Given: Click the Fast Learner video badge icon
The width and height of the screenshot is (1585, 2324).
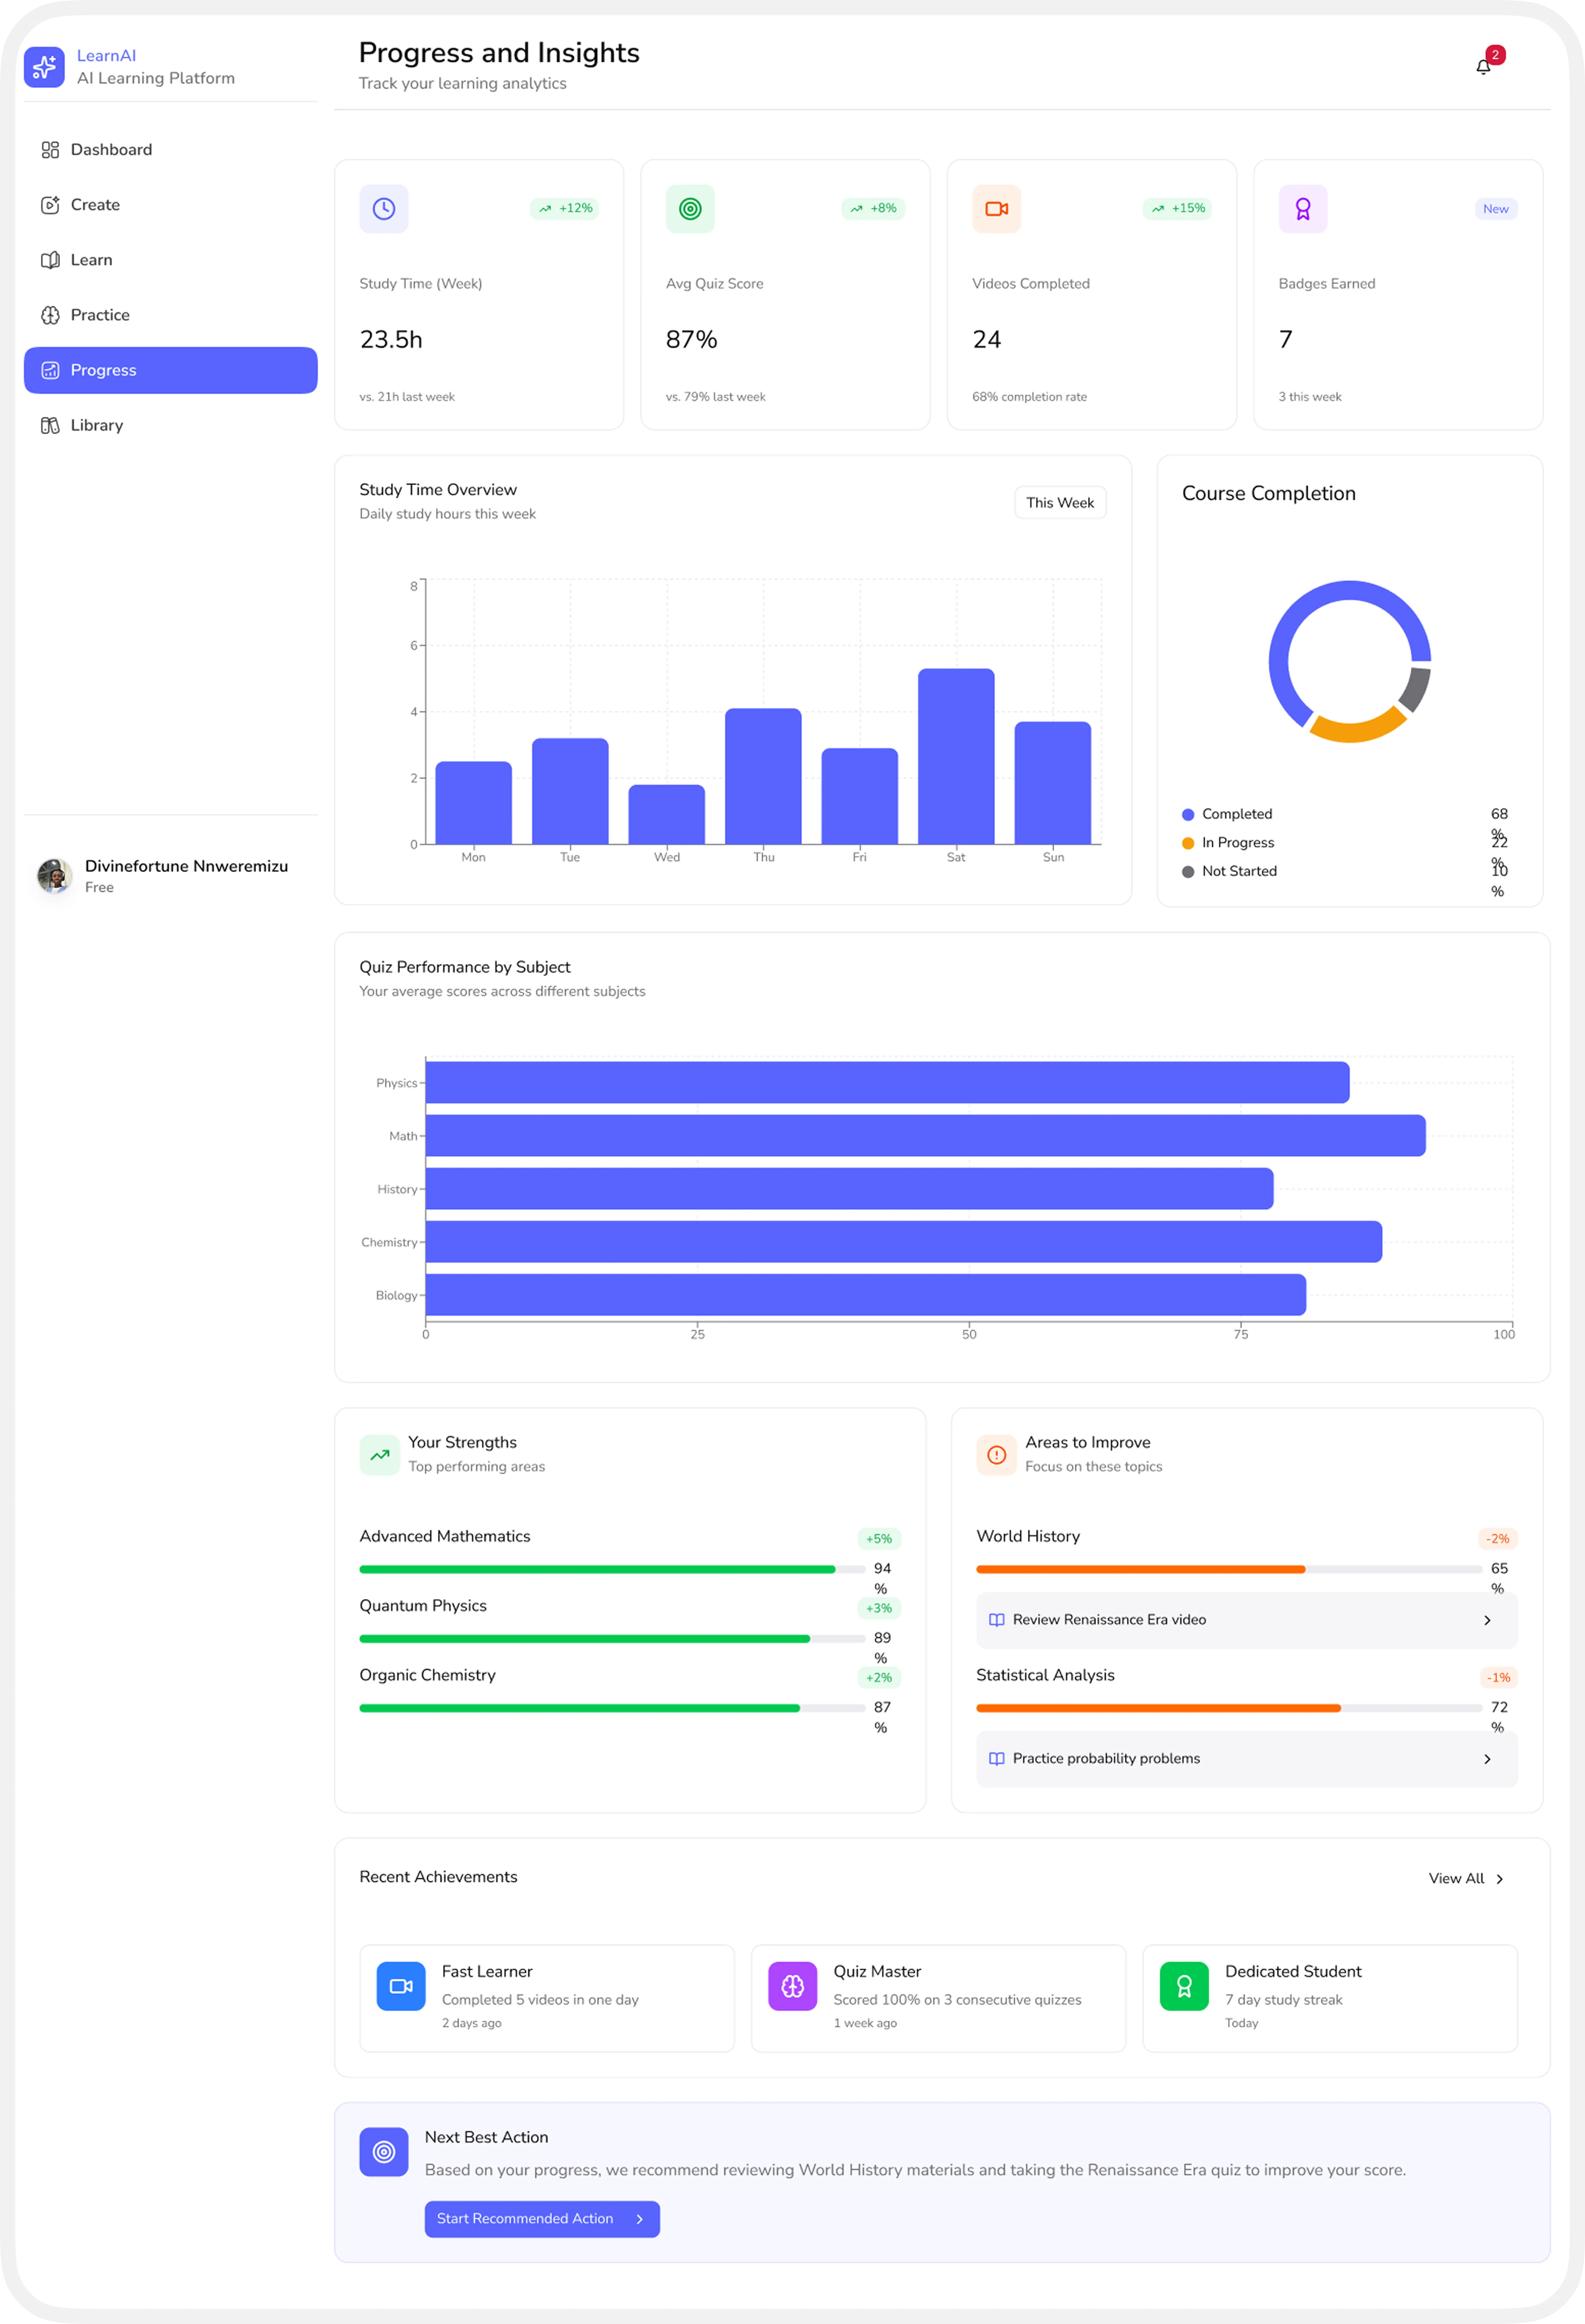Looking at the screenshot, I should click(x=401, y=1986).
